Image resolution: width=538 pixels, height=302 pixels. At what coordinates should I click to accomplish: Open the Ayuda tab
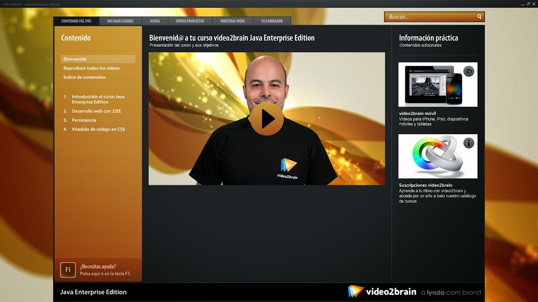(155, 21)
